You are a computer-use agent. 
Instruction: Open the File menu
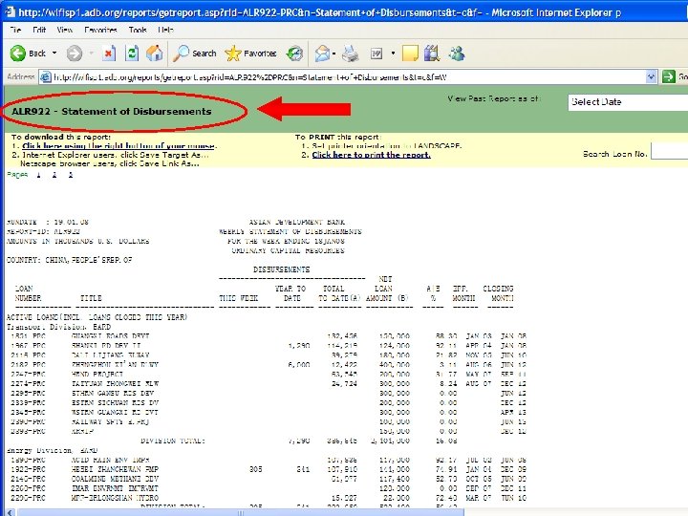[x=15, y=30]
